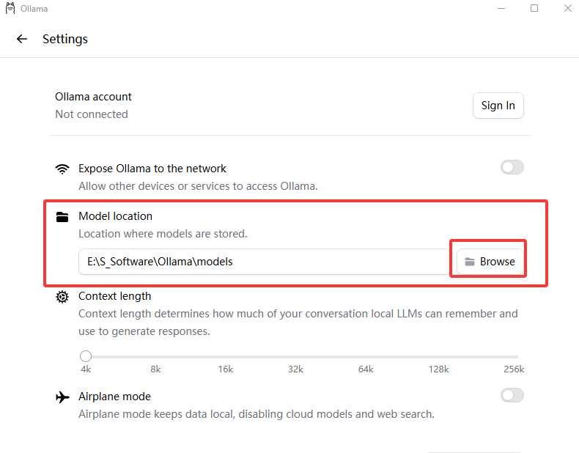Click the context length slider handle

(x=86, y=356)
